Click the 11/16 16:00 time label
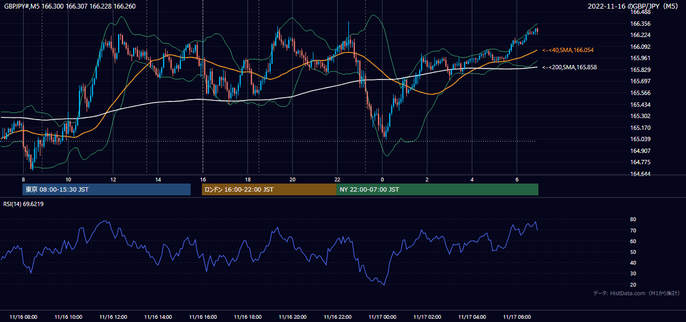686x322 pixels. 203,317
